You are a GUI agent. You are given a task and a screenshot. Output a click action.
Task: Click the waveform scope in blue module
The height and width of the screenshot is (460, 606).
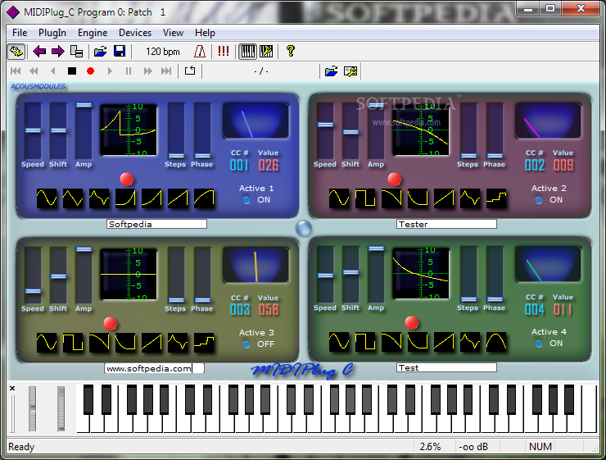pyautogui.click(x=129, y=130)
